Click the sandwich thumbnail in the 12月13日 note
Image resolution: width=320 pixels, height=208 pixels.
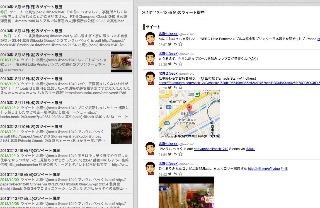click(x=121, y=62)
